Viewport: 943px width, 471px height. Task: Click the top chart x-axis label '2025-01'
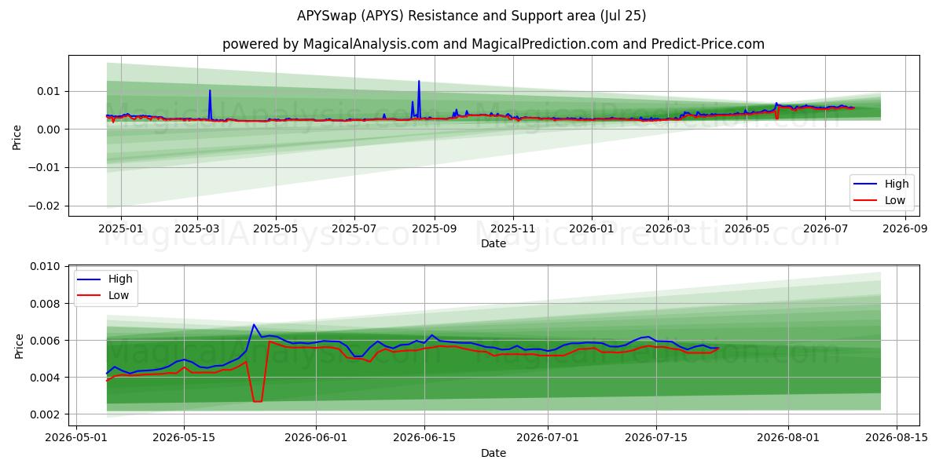tap(120, 228)
